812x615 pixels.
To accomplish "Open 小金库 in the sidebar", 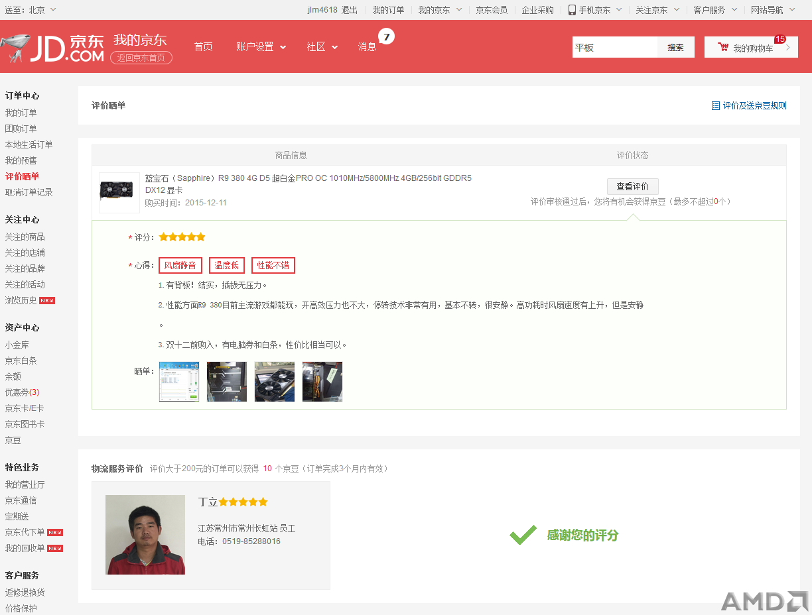I will (x=17, y=345).
